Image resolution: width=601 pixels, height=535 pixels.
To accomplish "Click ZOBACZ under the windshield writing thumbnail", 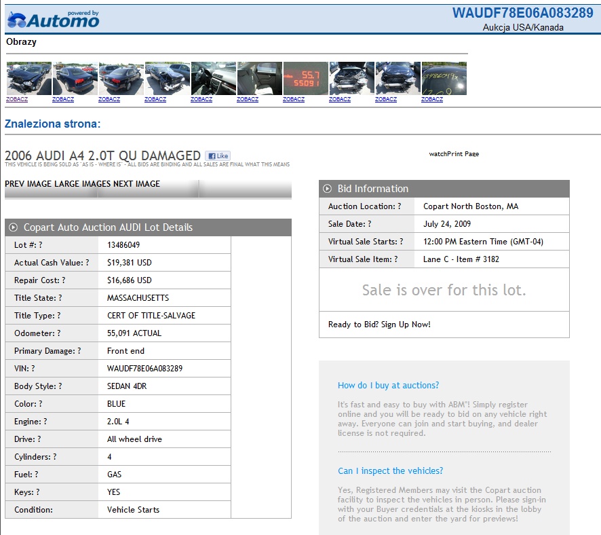I will pos(432,99).
